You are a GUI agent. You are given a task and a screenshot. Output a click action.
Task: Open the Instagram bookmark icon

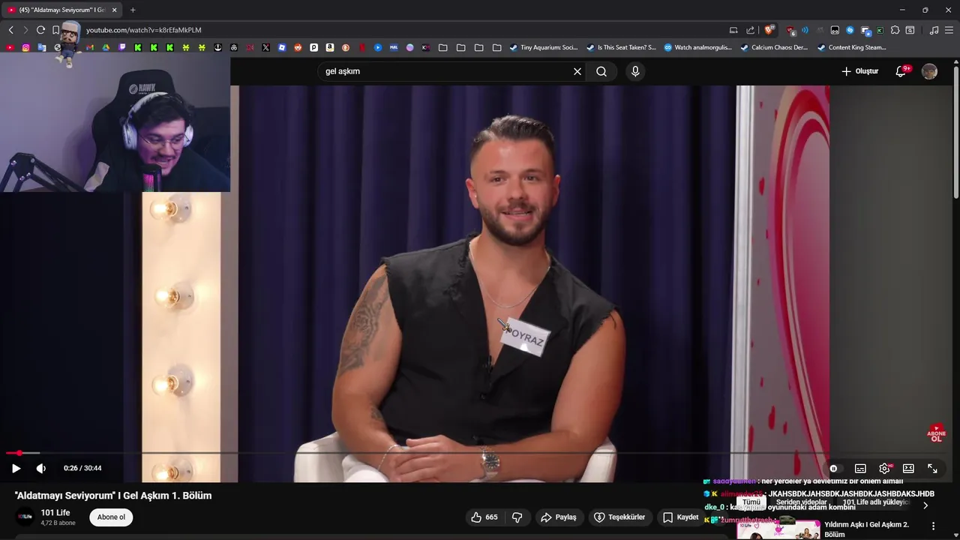pyautogui.click(x=25, y=47)
